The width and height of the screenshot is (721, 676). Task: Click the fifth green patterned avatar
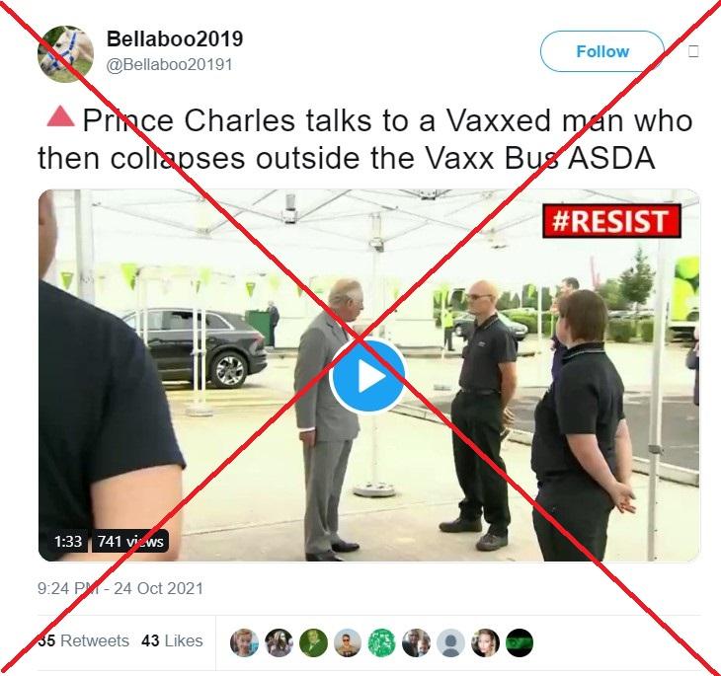click(x=381, y=642)
